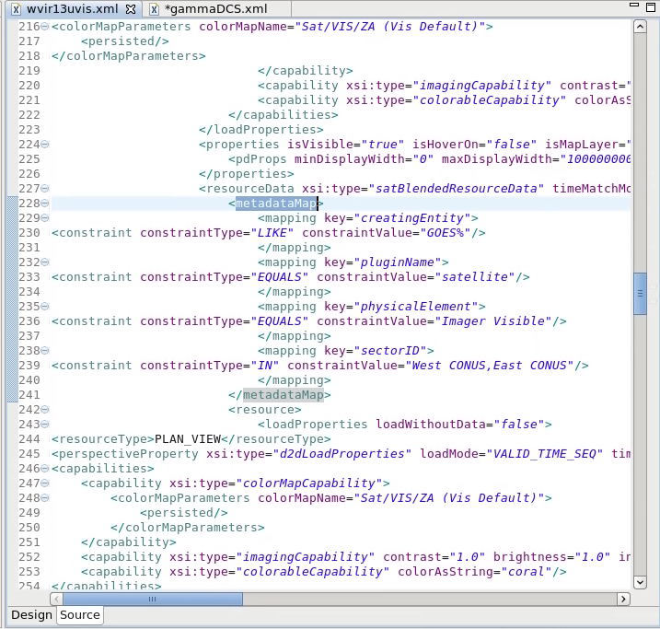The width and height of the screenshot is (660, 629).
Task: Click the "GOES%" constraint value
Action: [x=446, y=233]
